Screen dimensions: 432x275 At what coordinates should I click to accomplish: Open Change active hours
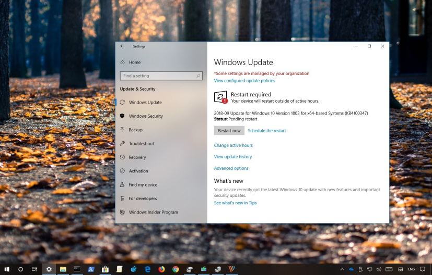coord(233,145)
